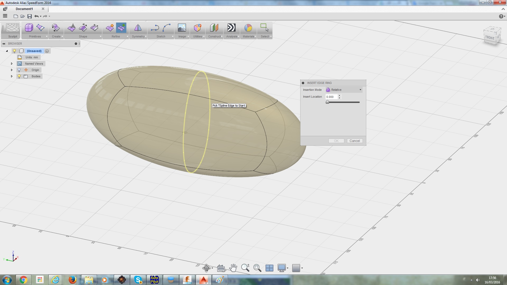Expand the Named Views tree node
Screen dimensions: 507x285
pyautogui.click(x=12, y=64)
